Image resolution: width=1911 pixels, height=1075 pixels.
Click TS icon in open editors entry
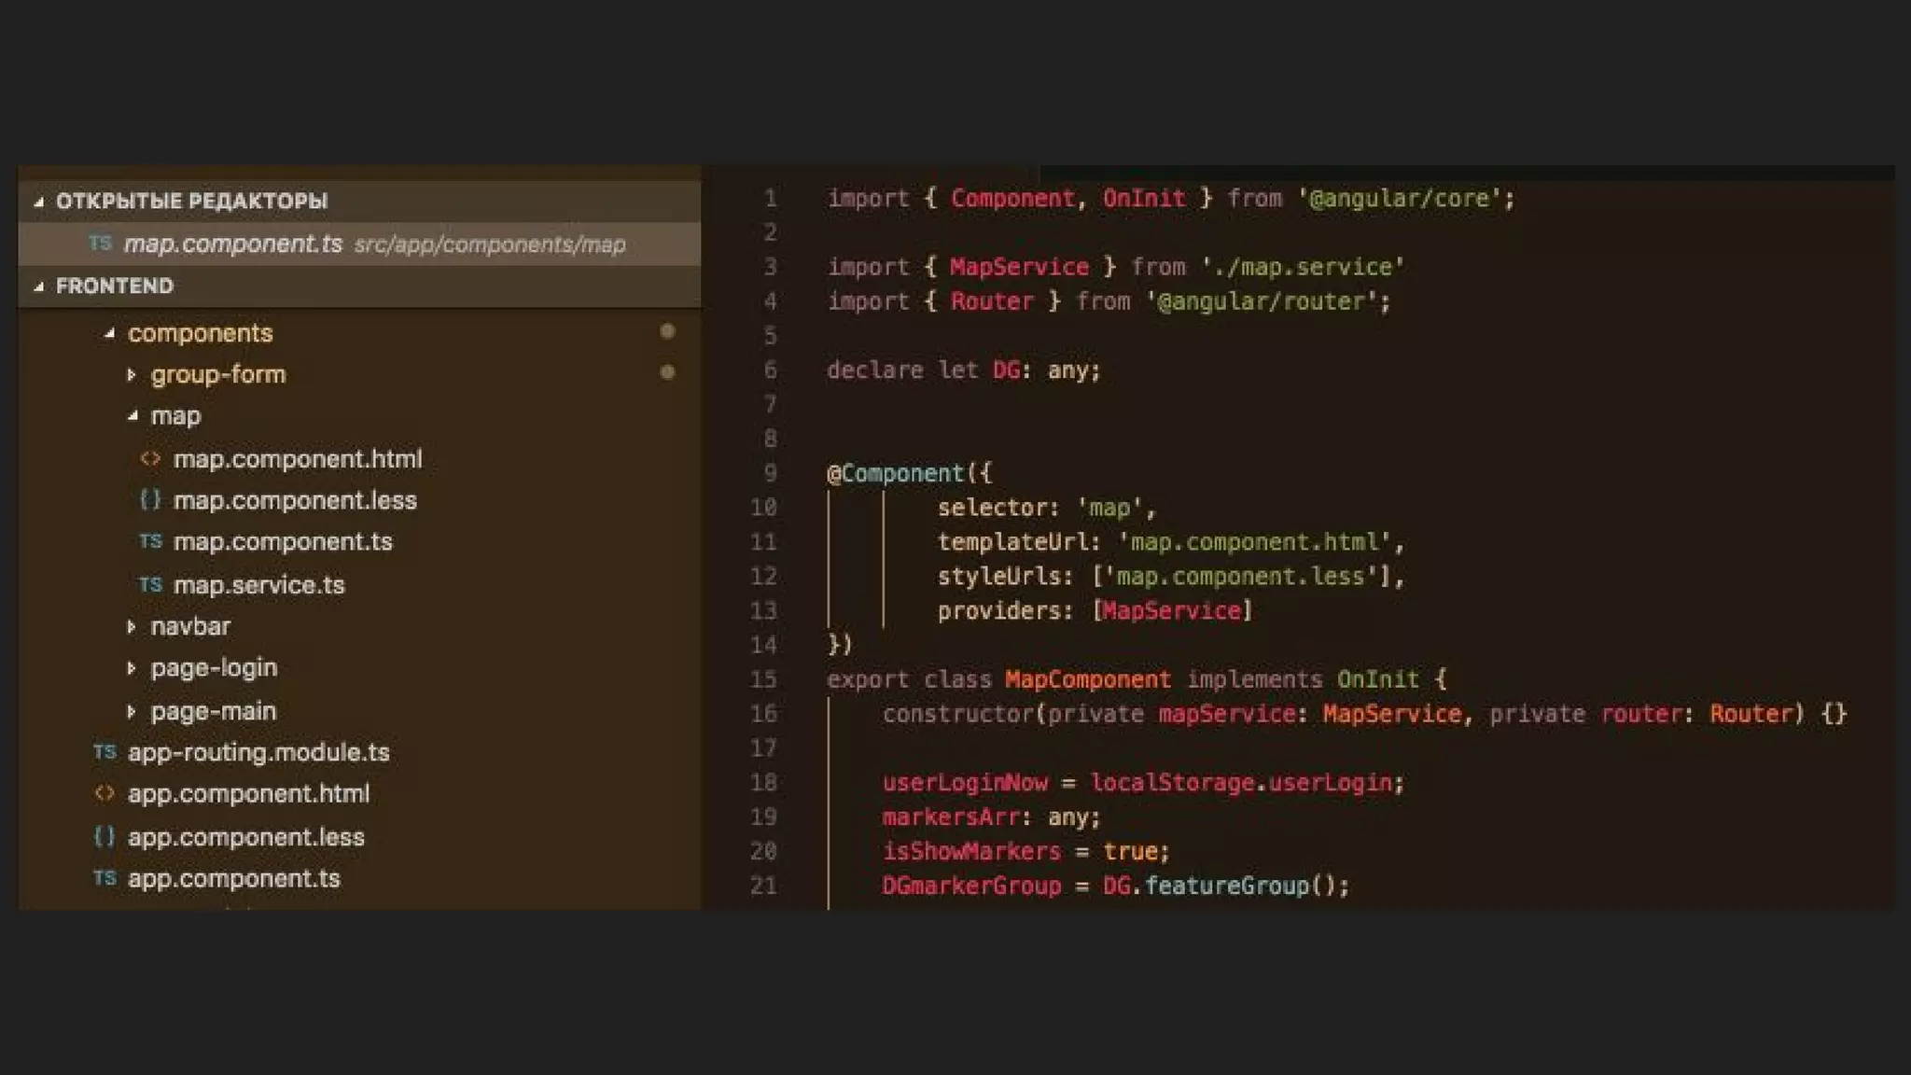101,244
